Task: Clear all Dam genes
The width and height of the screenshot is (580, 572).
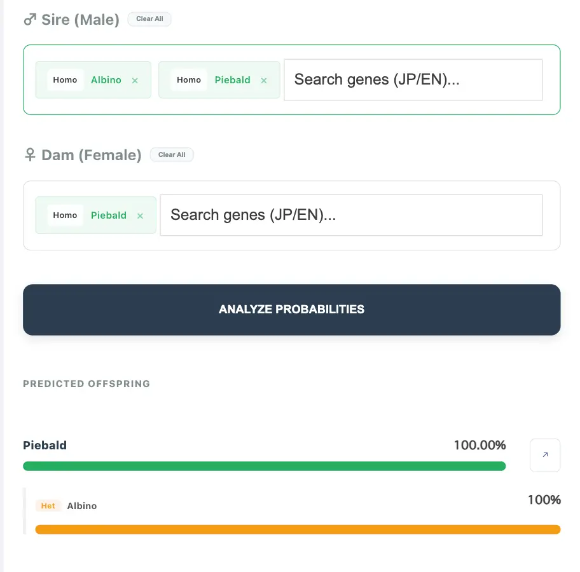Action: [x=172, y=154]
